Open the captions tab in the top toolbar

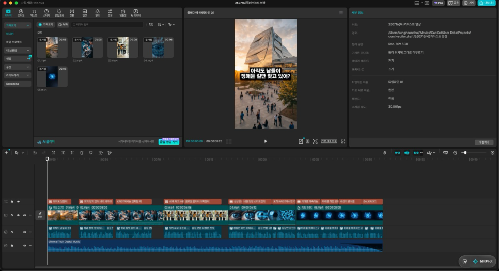(85, 13)
